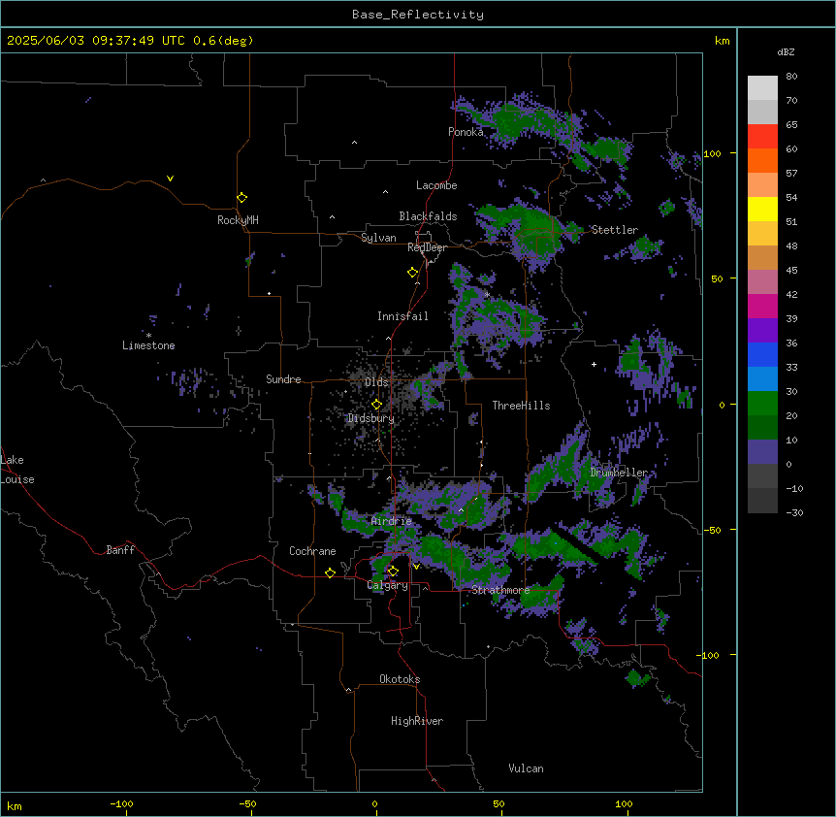Click the ThreeHills label
This screenshot has width=836, height=817.
[x=521, y=406]
